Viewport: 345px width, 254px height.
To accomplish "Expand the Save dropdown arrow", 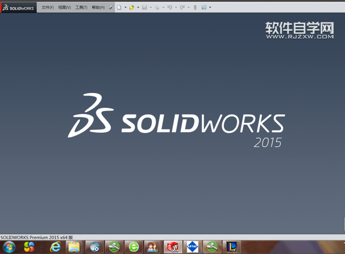I will (151, 7).
